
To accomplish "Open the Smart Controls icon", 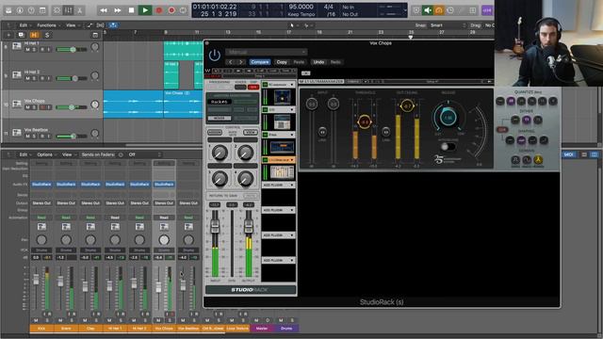I will 42,10.
